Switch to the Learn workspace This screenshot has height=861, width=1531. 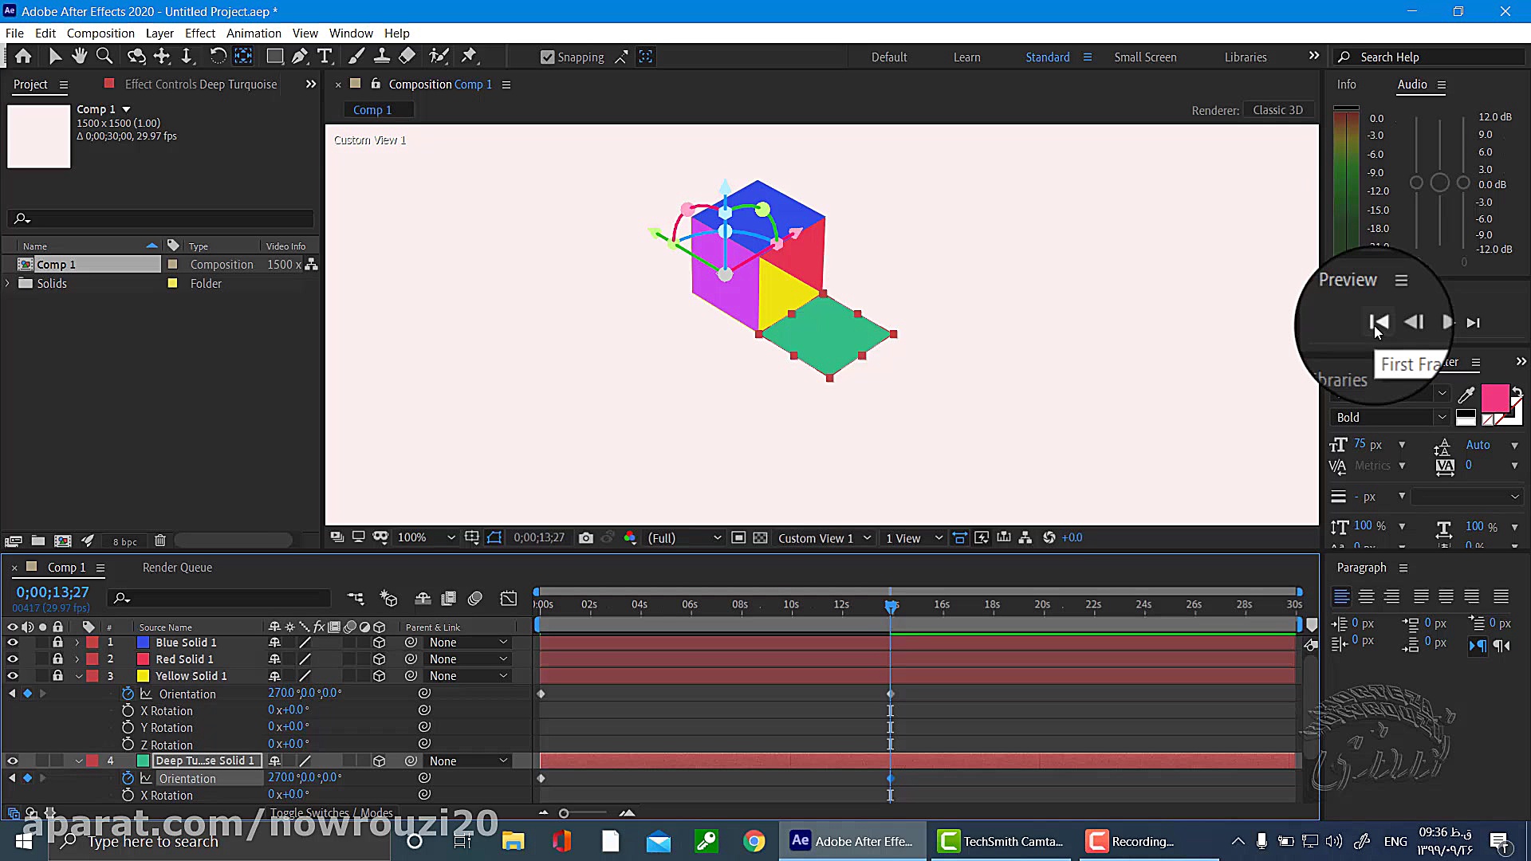pyautogui.click(x=966, y=57)
